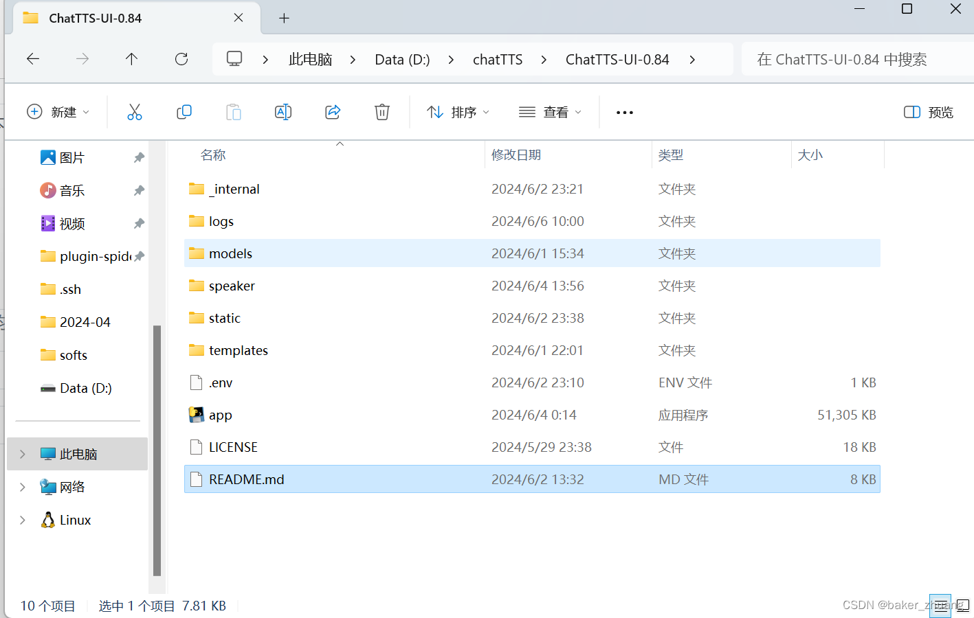
Task: Click the monitor icon in address bar
Action: tap(234, 59)
